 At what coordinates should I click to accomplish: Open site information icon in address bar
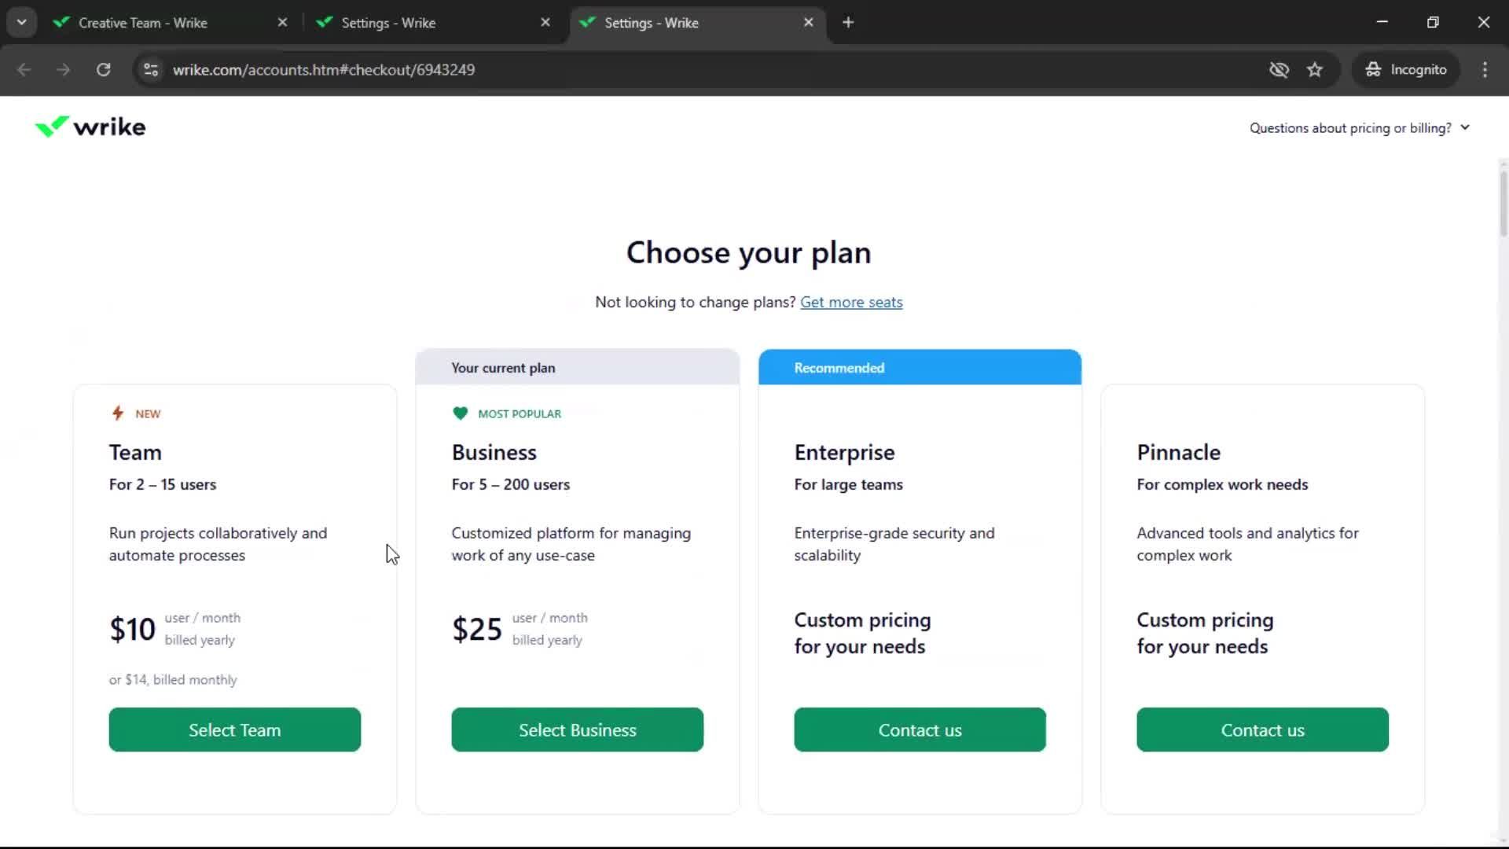[x=151, y=70]
